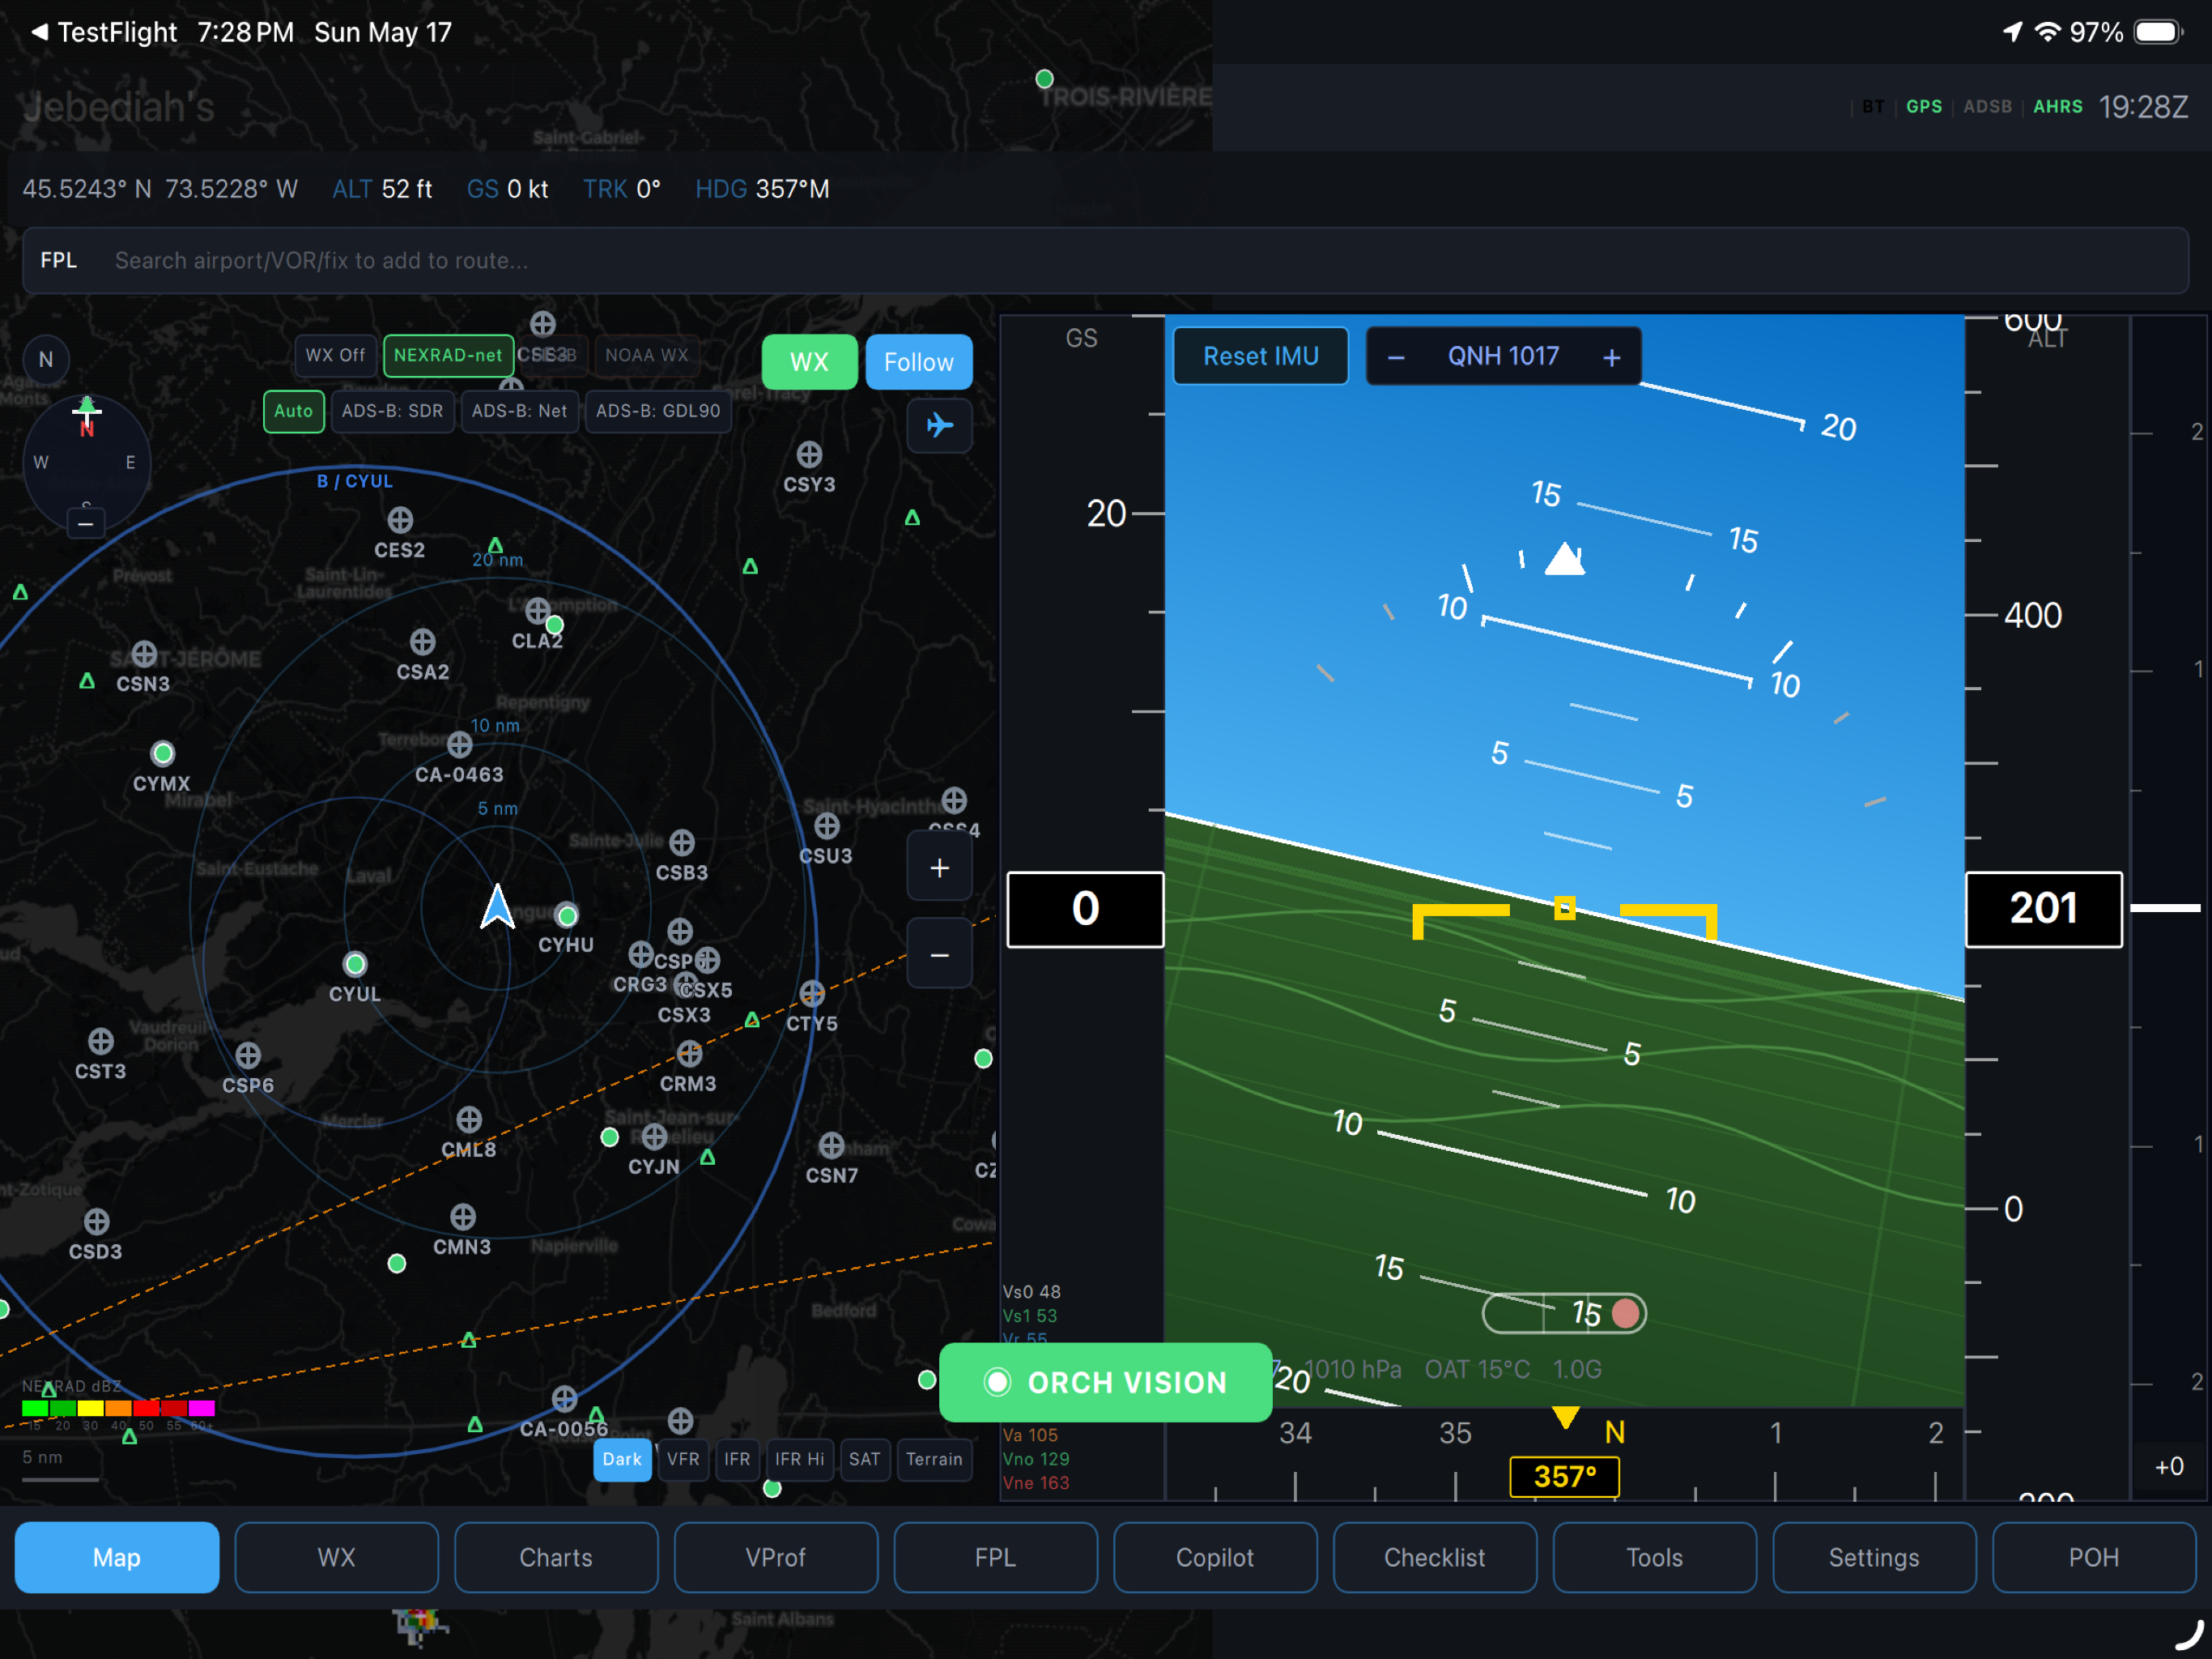Zoom in the map with plus button

click(x=939, y=868)
